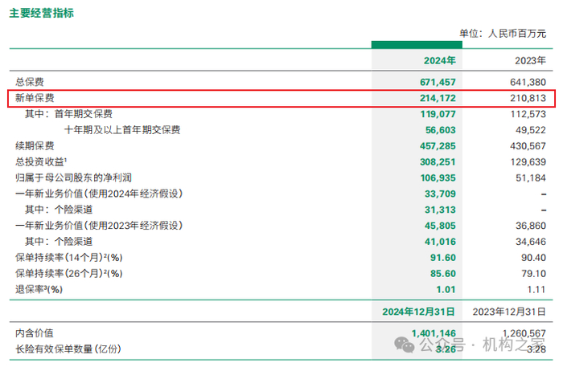Screen dimensions: 563x367
Task: Select the row label 新单保费
Action: click(x=35, y=98)
